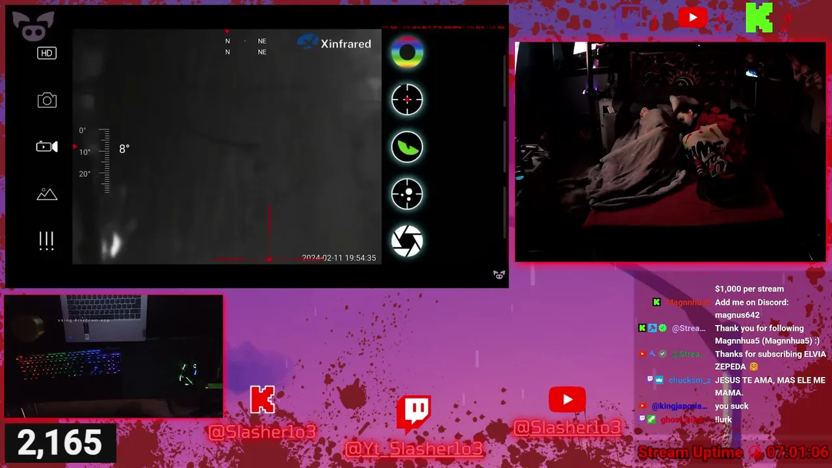Open the @Slasher1o3 handle under the YouTube logo
The height and width of the screenshot is (468, 832).
(567, 427)
